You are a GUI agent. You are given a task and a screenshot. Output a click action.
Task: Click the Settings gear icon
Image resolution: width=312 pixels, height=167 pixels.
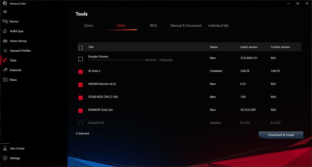coord(5,158)
